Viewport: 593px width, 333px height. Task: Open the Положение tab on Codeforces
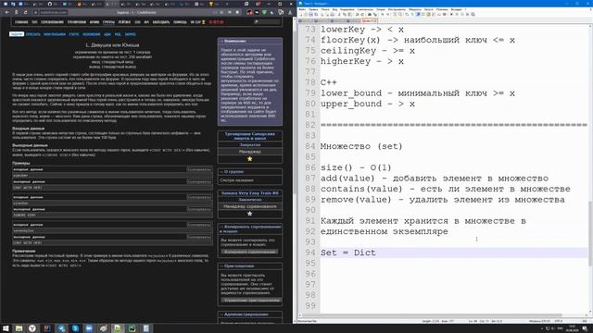tap(92, 34)
